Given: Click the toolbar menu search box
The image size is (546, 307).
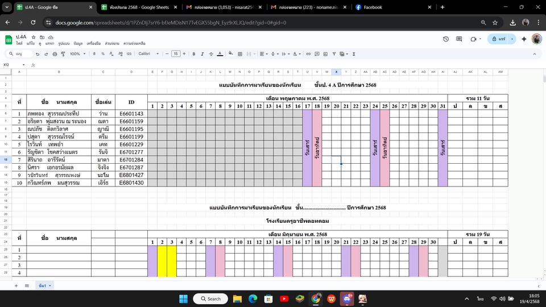Looking at the screenshot, I should point(20,54).
